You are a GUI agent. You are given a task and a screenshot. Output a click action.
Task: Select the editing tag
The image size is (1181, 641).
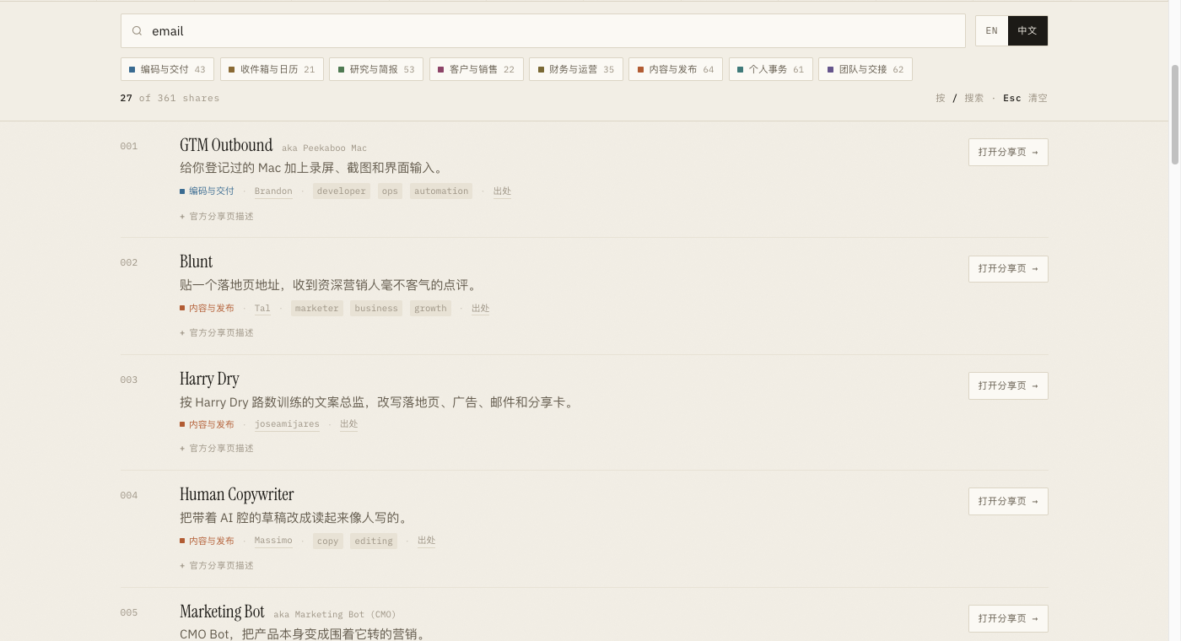tap(374, 541)
